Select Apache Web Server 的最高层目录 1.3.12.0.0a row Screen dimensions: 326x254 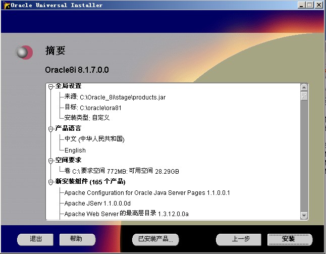pyautogui.click(x=126, y=214)
